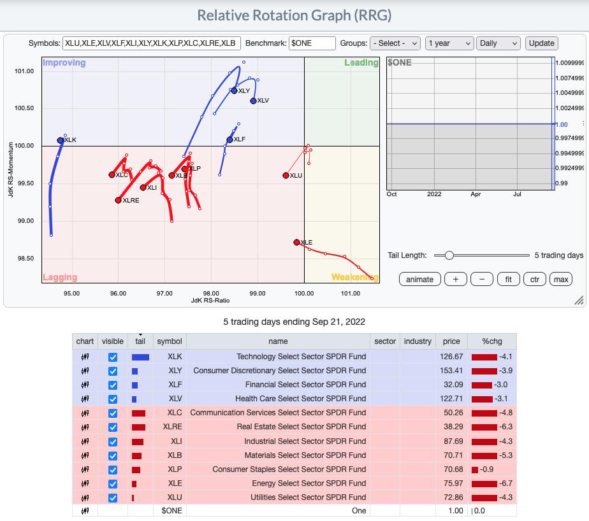The width and height of the screenshot is (589, 521).
Task: Click the $ONE benchmark price chart
Action: (470, 124)
